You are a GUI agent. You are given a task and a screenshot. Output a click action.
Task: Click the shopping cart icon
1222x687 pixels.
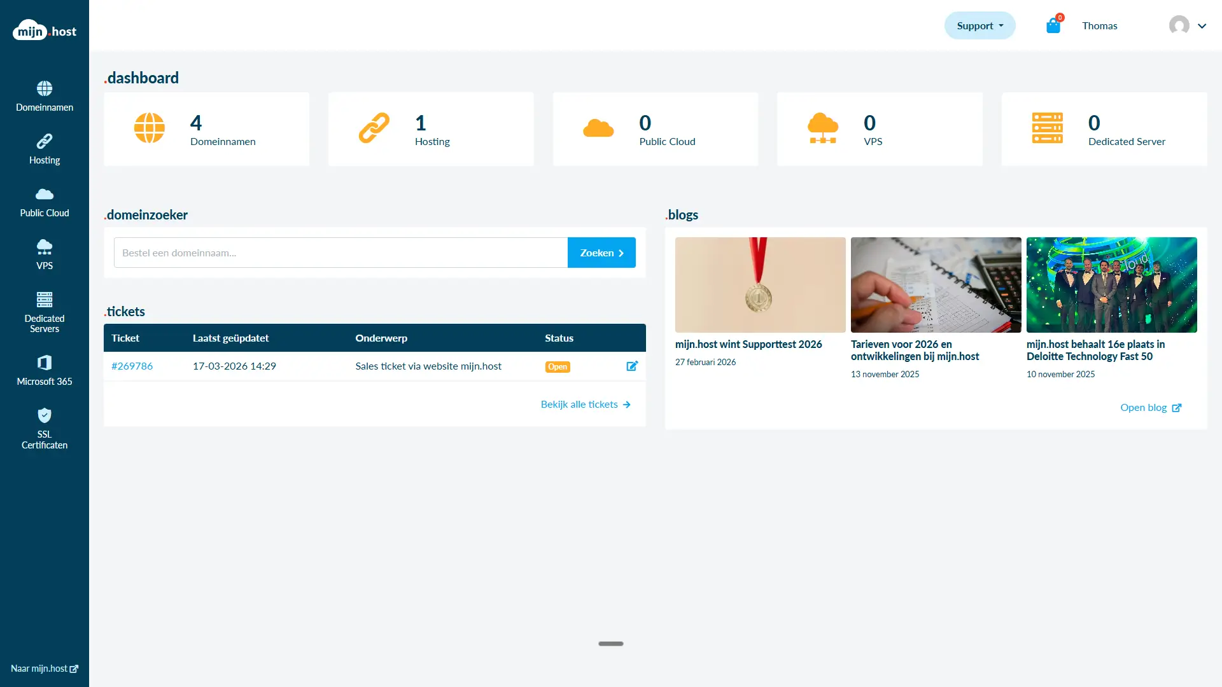[1053, 25]
